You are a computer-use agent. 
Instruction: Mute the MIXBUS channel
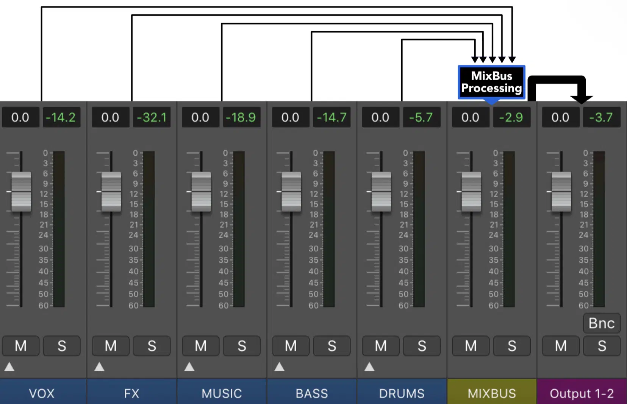coord(471,346)
